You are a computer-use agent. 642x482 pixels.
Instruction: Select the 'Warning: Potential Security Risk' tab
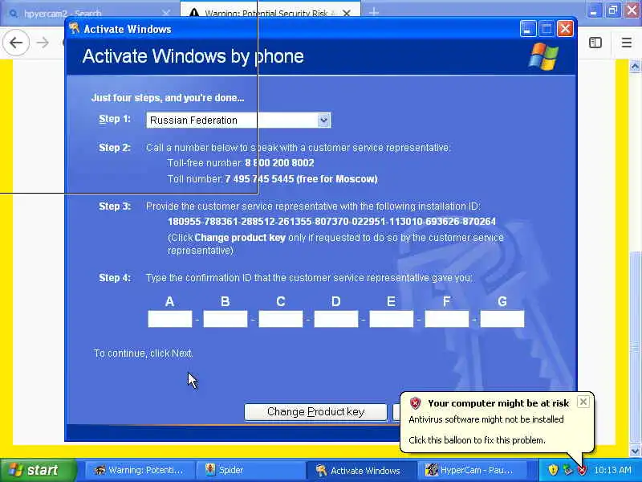[x=270, y=13]
